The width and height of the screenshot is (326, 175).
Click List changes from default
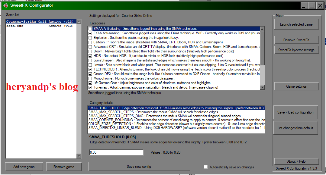[295, 128]
